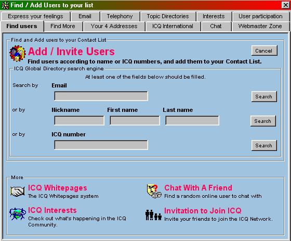The width and height of the screenshot is (291, 241).
Task: Focus the First name input field
Action: point(135,121)
